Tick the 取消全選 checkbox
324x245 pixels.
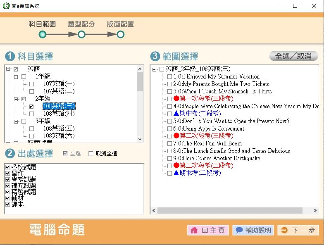click(91, 154)
